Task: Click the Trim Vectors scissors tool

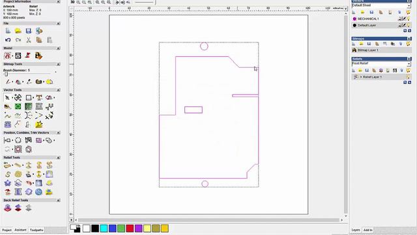Action: click(x=50, y=116)
